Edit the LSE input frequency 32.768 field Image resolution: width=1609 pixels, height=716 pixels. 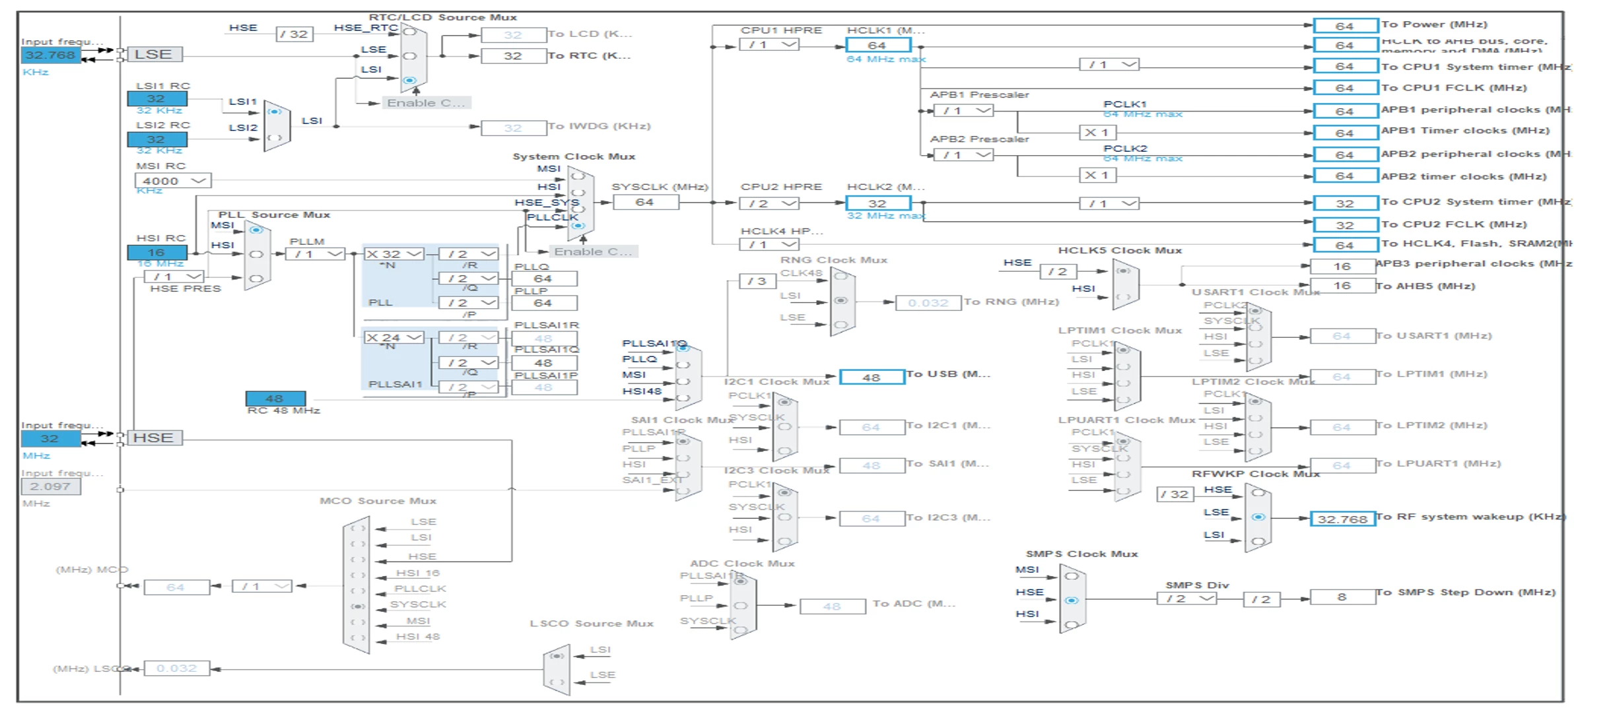(x=51, y=55)
